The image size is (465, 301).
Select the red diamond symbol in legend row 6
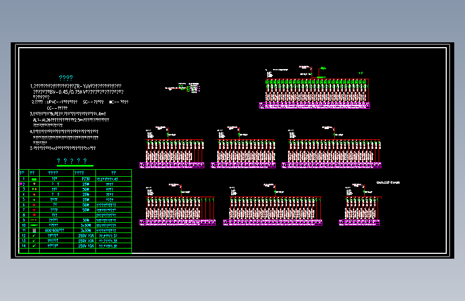point(34,205)
